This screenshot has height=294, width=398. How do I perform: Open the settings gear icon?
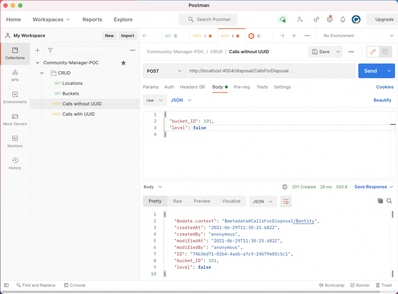(x=330, y=19)
